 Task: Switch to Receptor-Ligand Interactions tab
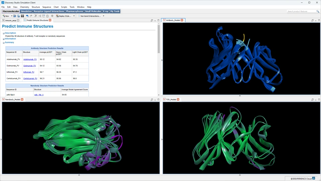tap(49, 11)
